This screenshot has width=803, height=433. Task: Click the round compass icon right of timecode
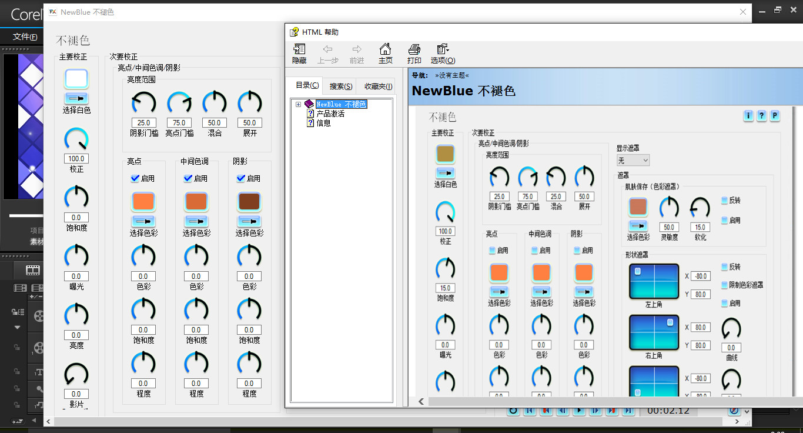click(x=734, y=411)
